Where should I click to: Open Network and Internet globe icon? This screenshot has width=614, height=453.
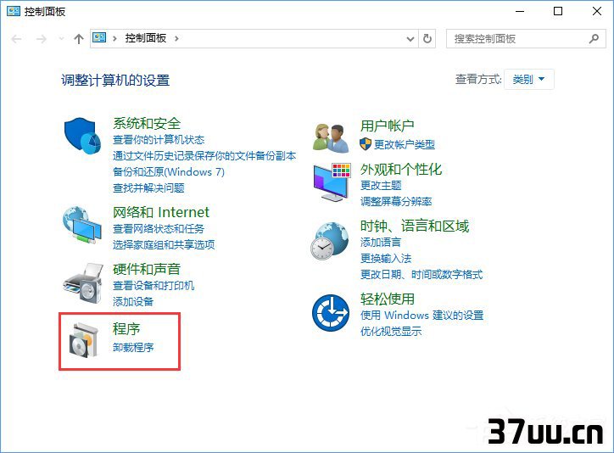coord(82,225)
